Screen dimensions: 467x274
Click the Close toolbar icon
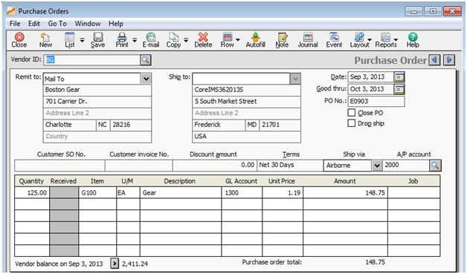[19, 40]
